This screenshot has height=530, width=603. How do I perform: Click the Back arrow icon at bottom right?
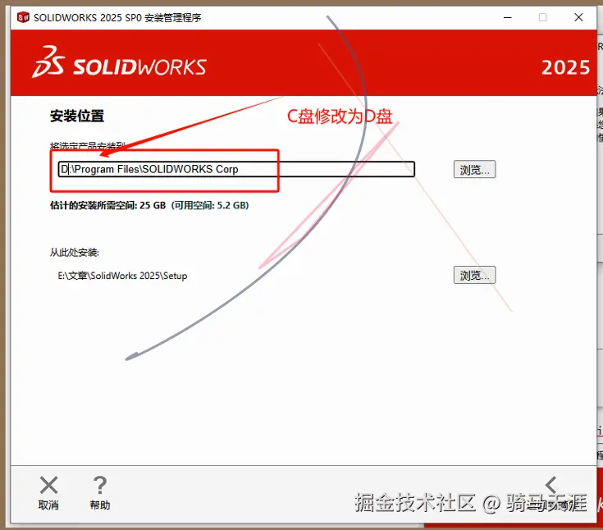(551, 485)
